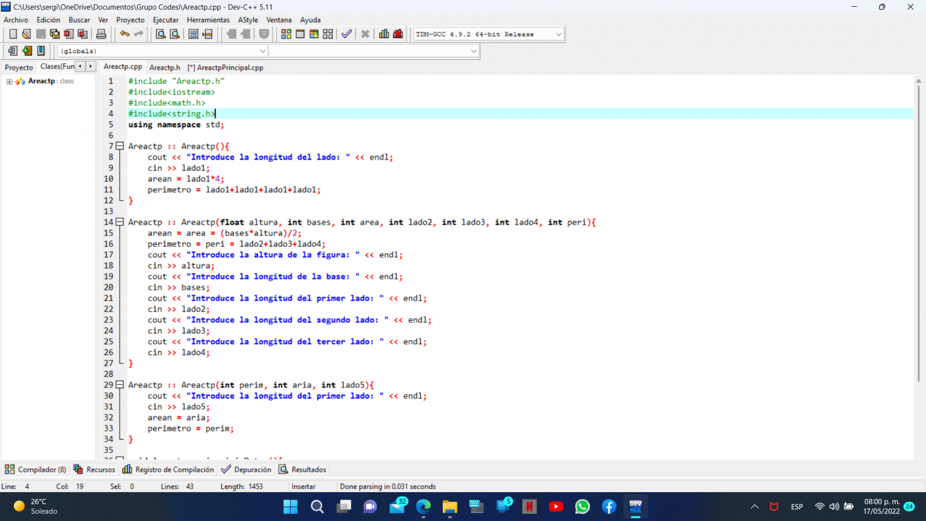The image size is (926, 521).
Task: Click the Run program window icon
Action: tap(300, 34)
